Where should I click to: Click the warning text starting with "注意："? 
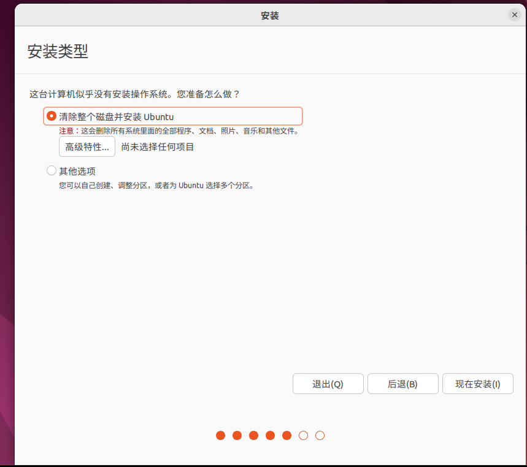(x=179, y=131)
